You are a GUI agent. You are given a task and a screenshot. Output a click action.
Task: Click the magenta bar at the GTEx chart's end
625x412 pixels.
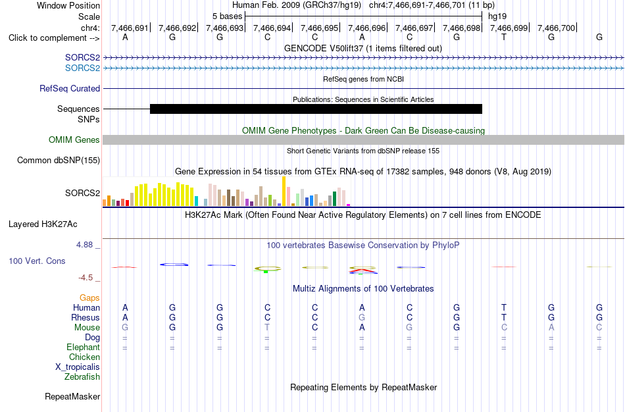coord(349,205)
